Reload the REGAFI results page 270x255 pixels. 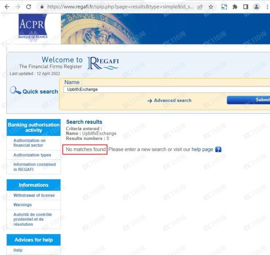(29, 7)
